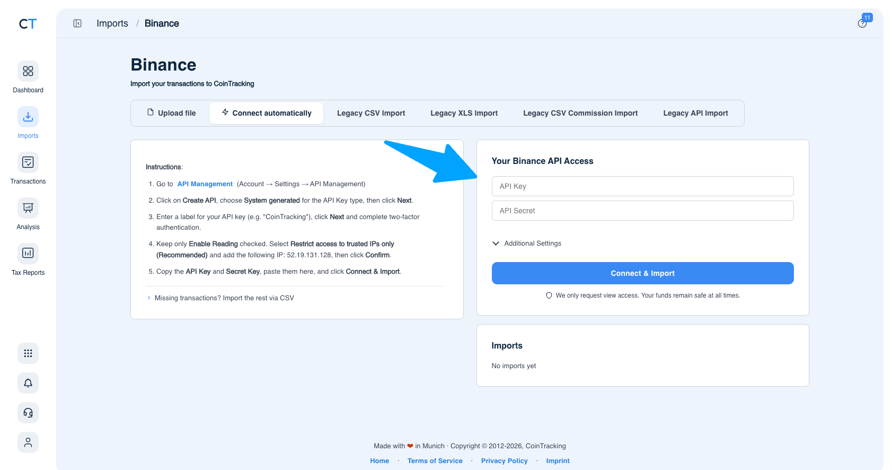Click the Binance breadcrumb text
The width and height of the screenshot is (892, 470).
pyautogui.click(x=162, y=23)
